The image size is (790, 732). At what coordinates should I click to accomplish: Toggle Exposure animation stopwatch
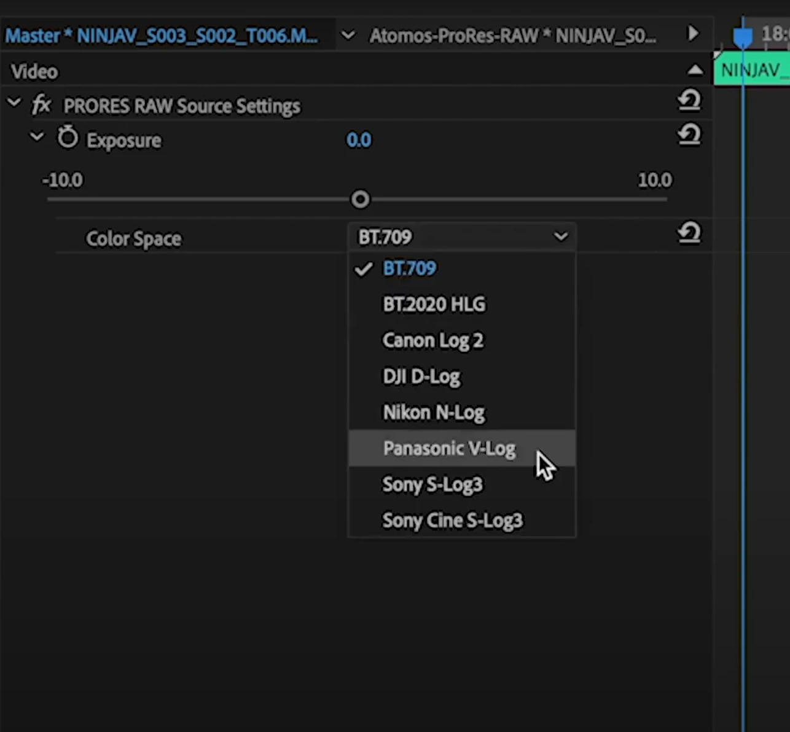[x=68, y=138]
